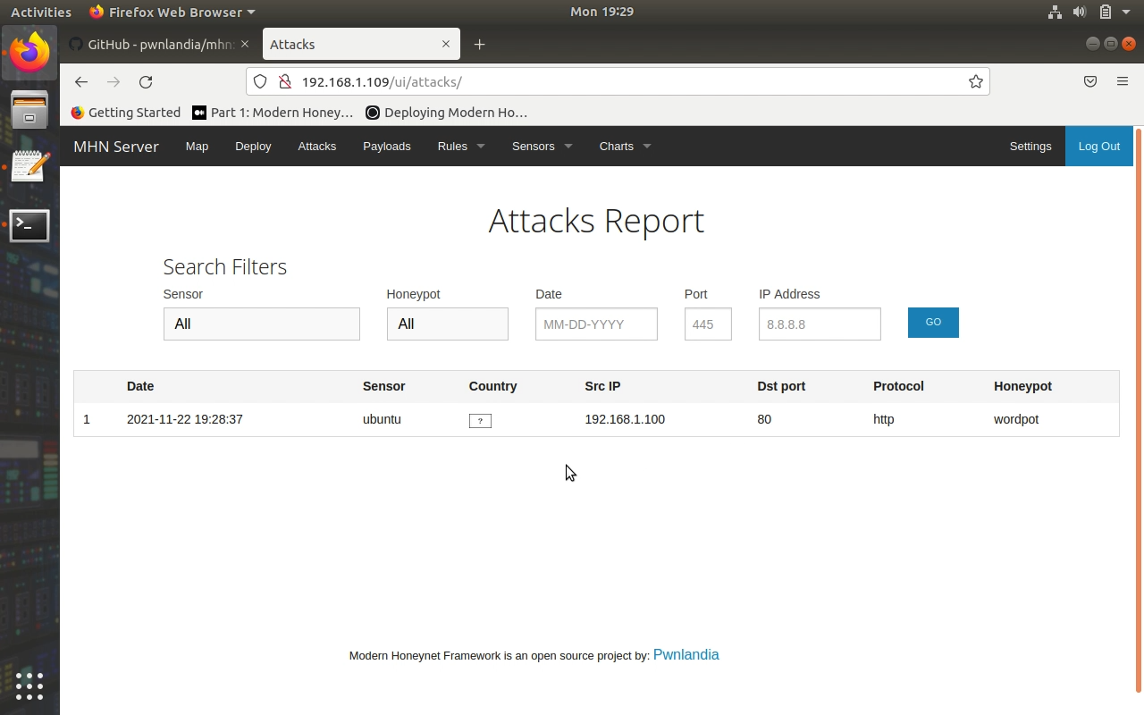
Task: Open Text Editor from the dock
Action: pos(29,167)
